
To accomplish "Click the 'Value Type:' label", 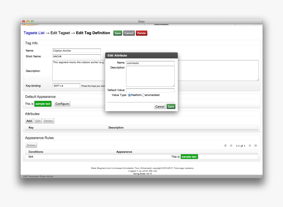I will tap(119, 95).
